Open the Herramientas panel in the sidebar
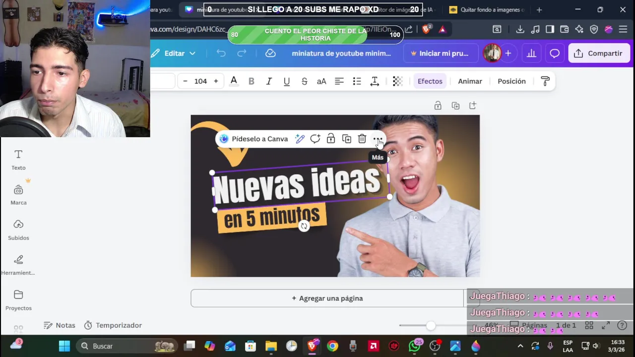Image resolution: width=635 pixels, height=357 pixels. coord(18,265)
